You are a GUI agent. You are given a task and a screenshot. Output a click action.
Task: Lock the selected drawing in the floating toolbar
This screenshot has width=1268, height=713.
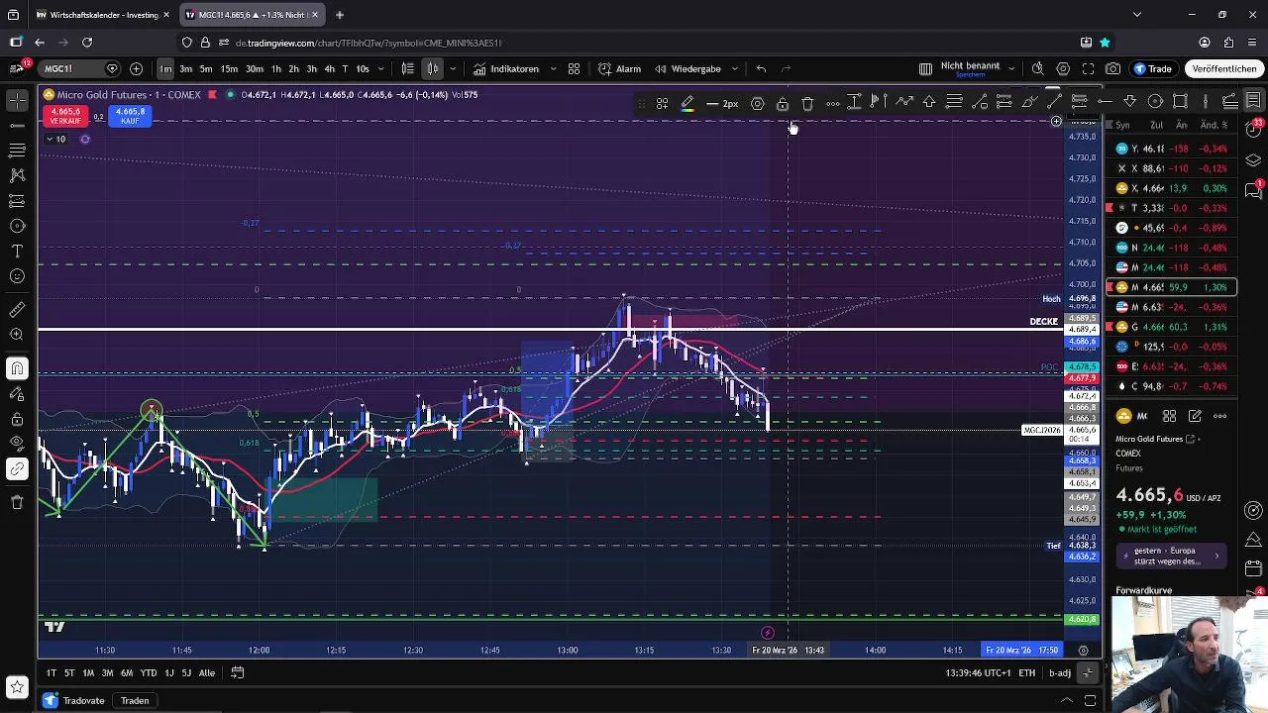pyautogui.click(x=783, y=103)
